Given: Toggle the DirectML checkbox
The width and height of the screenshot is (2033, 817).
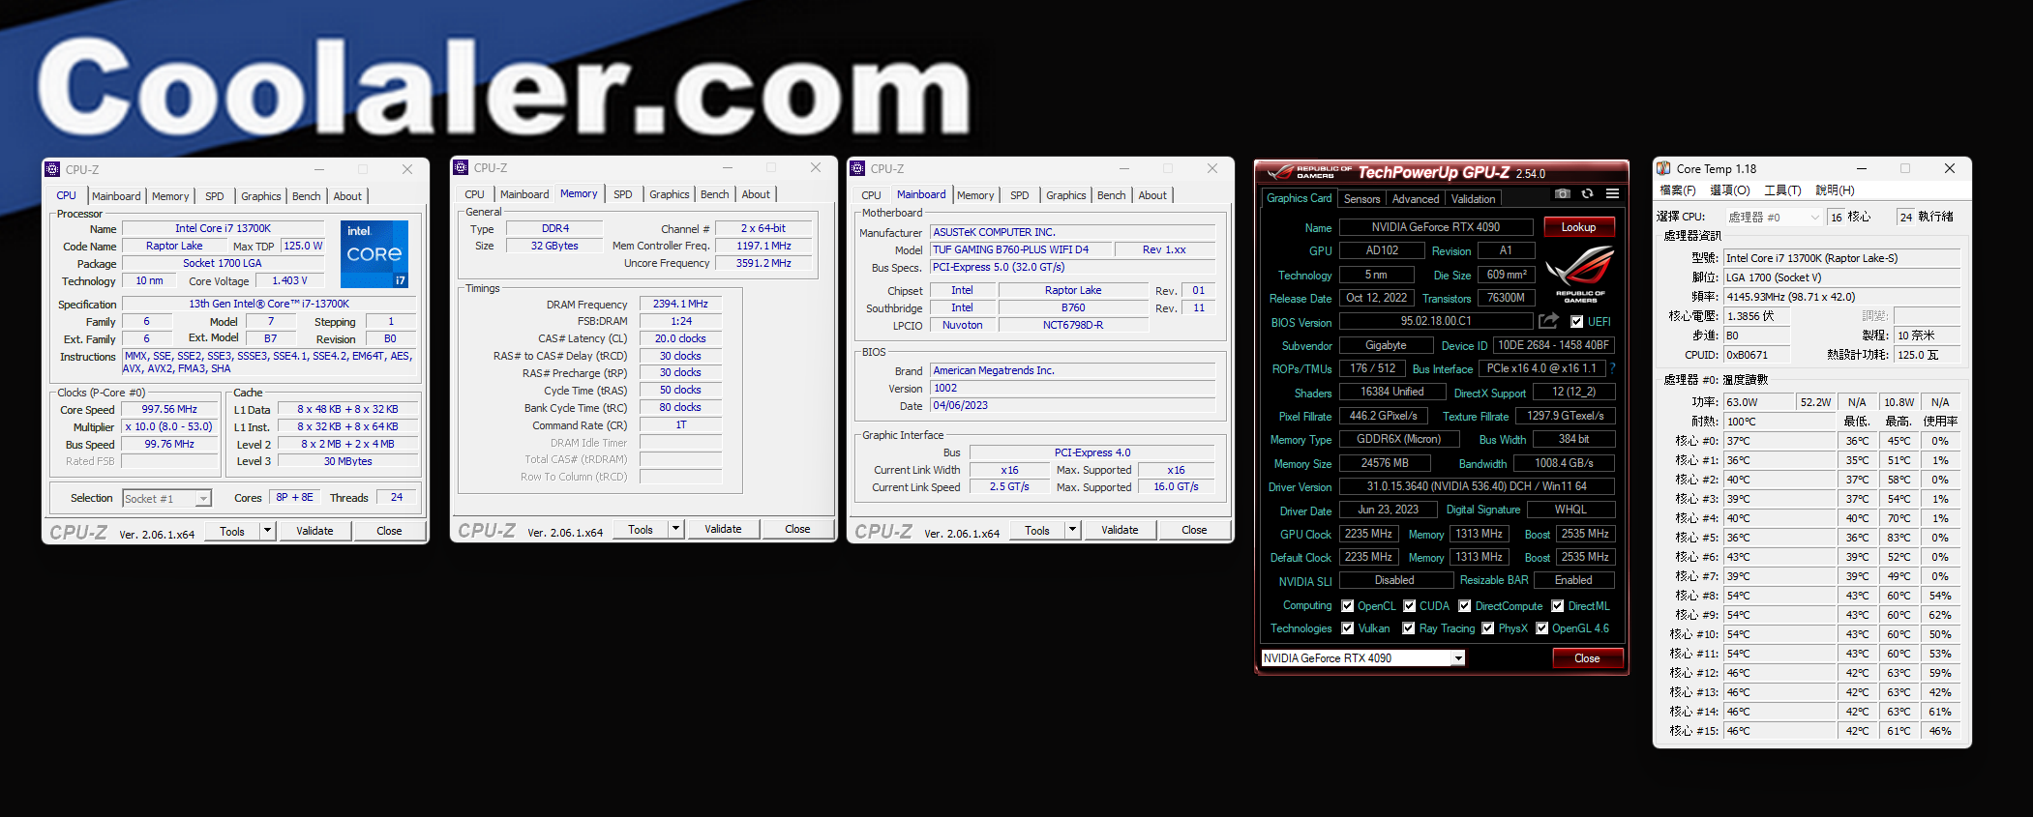Looking at the screenshot, I should point(1558,606).
